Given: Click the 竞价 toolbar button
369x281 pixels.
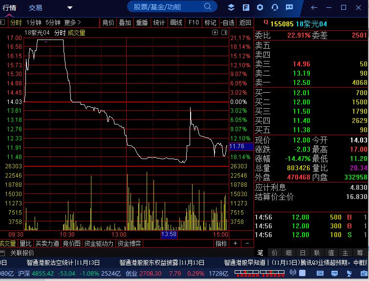Looking at the screenshot, I should click(x=108, y=22).
